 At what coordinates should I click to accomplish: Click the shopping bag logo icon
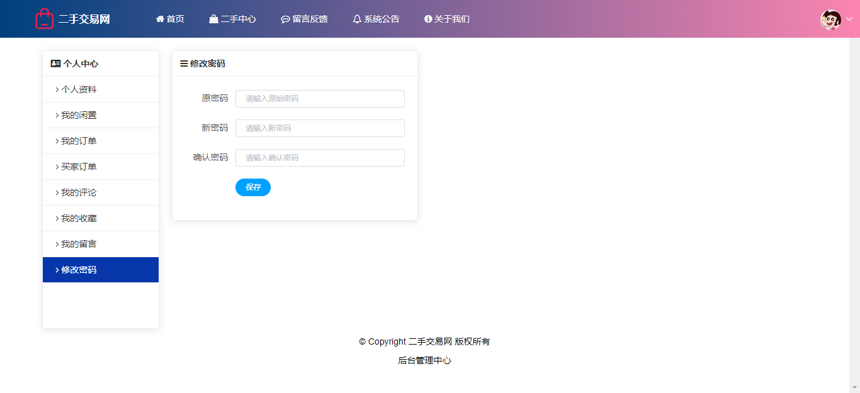[45, 19]
